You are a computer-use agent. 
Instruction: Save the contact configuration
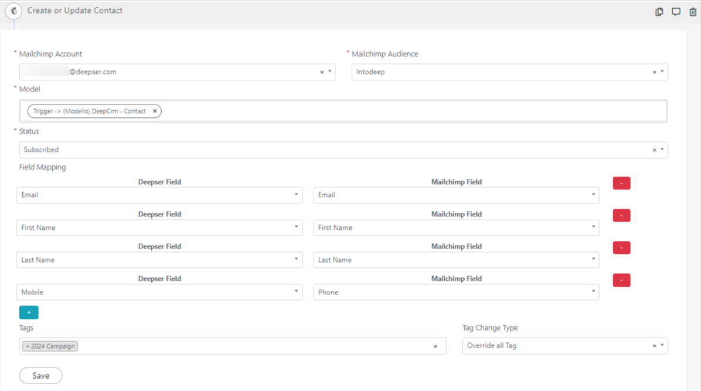(40, 376)
